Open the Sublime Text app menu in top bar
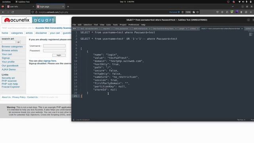The width and height of the screenshot is (254, 143). tap(23, 2)
